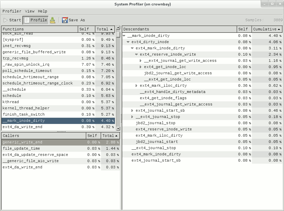
Task: Select _raw_spin_unlock_irq in Functions list
Action: pos(26,64)
